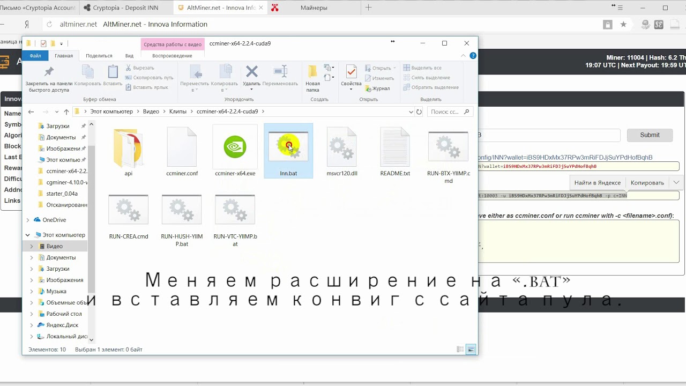
Task: Click Найти в Яндексе in browser popup
Action: [598, 183]
